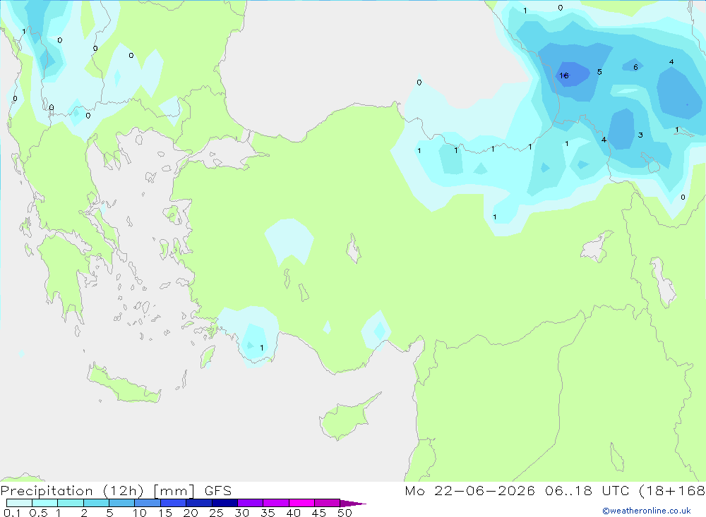
Task: Select legend swatch between 35 and 40
Action: tap(276, 503)
